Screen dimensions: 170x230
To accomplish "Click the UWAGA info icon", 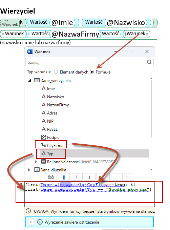I will [x=28, y=211].
